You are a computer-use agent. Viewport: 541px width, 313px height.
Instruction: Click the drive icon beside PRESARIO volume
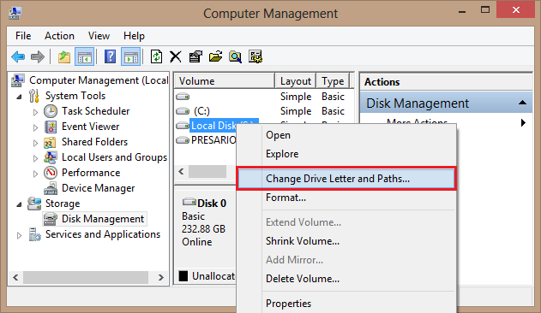point(183,140)
